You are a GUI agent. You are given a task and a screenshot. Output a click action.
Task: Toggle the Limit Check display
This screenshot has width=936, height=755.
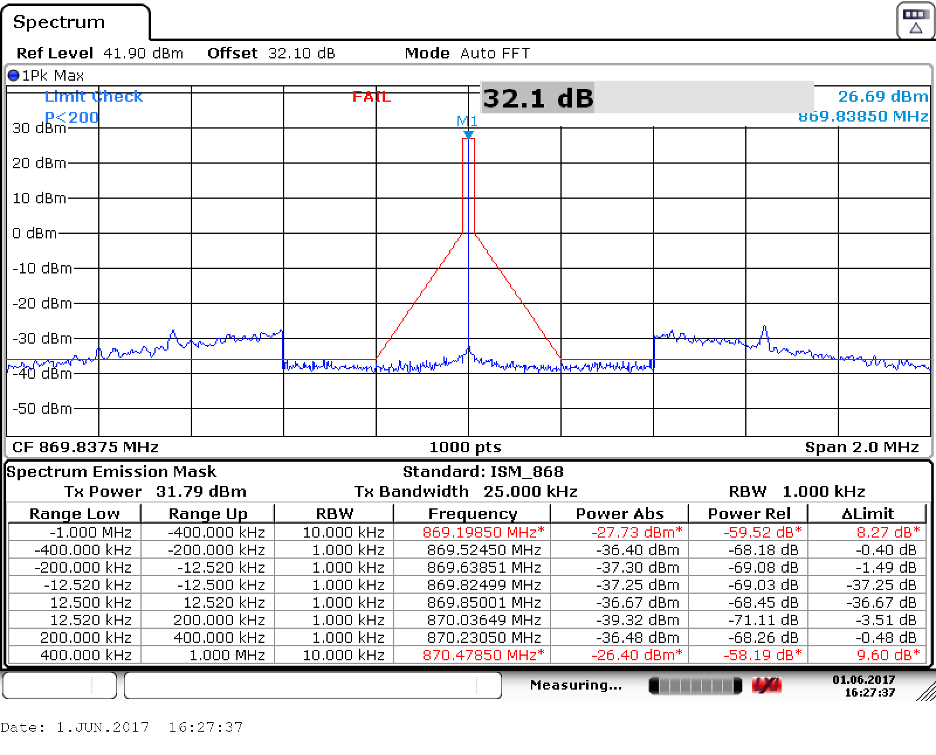point(93,96)
